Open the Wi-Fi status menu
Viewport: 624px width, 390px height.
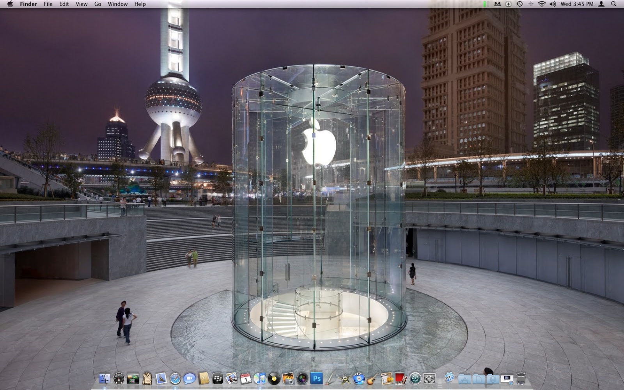542,4
